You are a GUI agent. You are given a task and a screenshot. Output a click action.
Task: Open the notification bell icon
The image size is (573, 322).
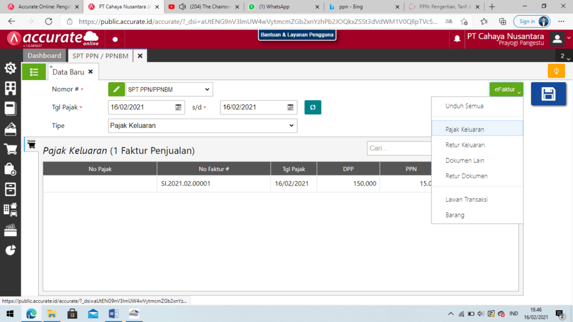click(457, 39)
